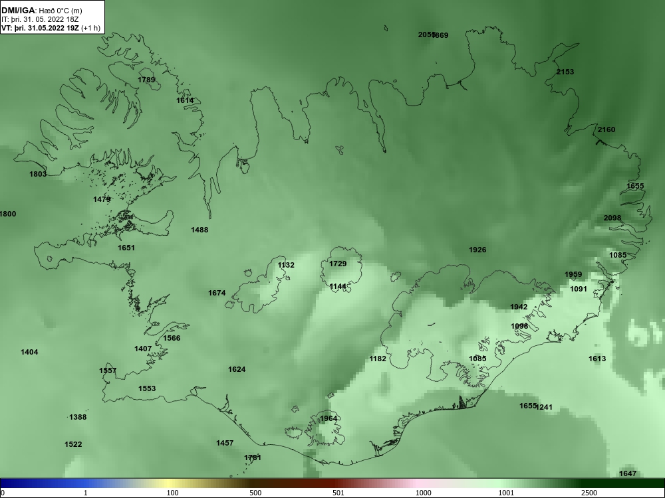Viewport: 665px width, 498px height.
Task: Select the valid time line 'VT: þri. 31.05.2022 19Z'
Action: coord(41,29)
